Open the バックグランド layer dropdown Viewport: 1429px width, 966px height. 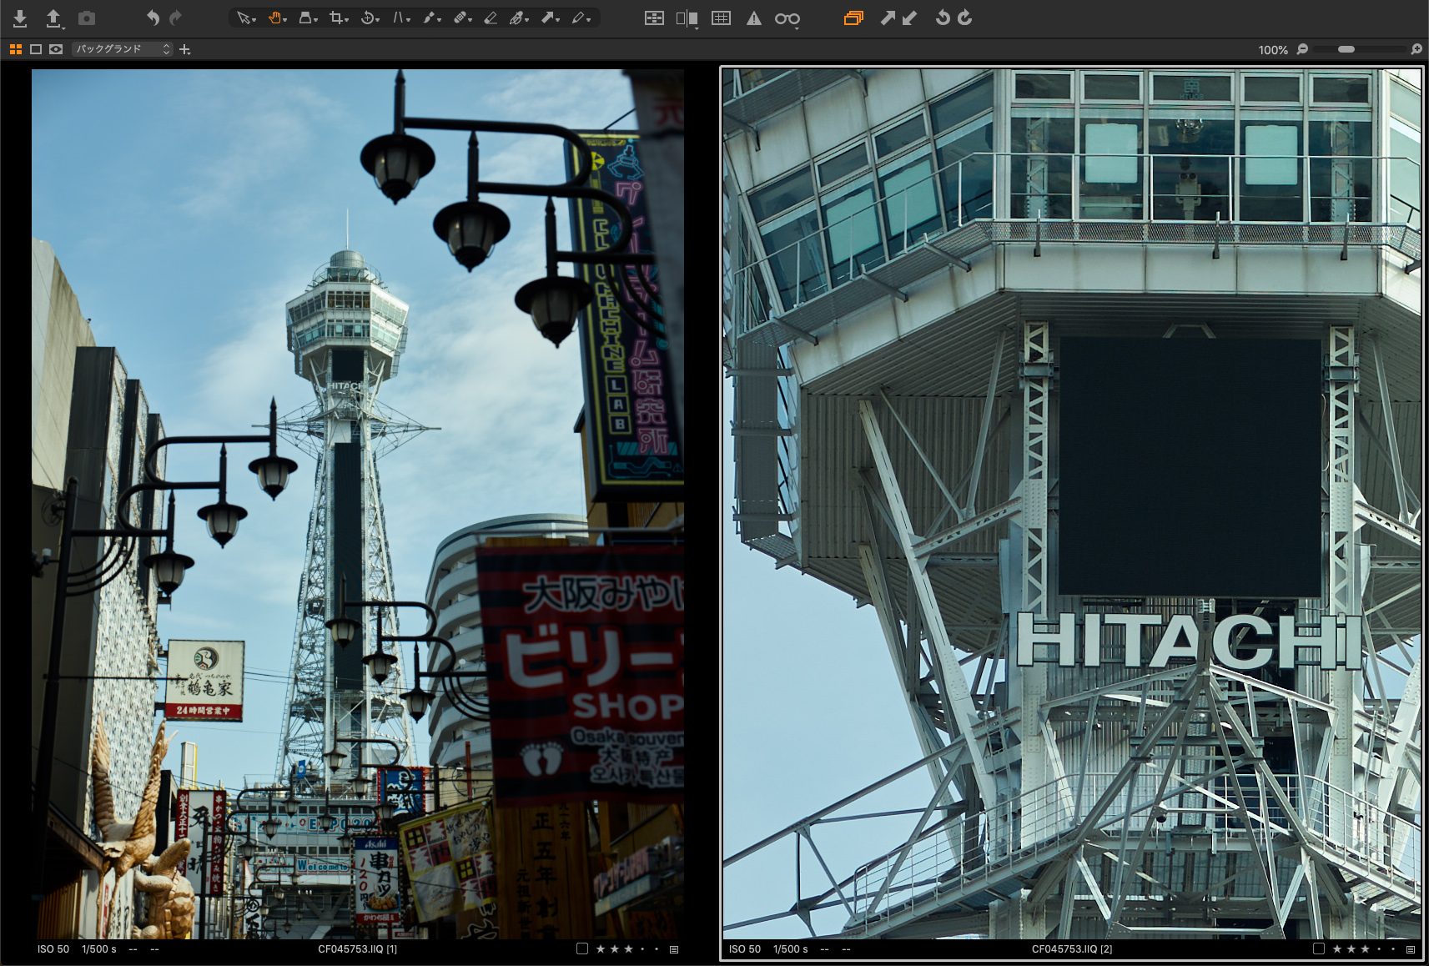122,49
